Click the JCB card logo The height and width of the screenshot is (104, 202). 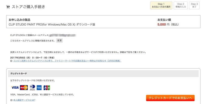[x=47, y=88]
